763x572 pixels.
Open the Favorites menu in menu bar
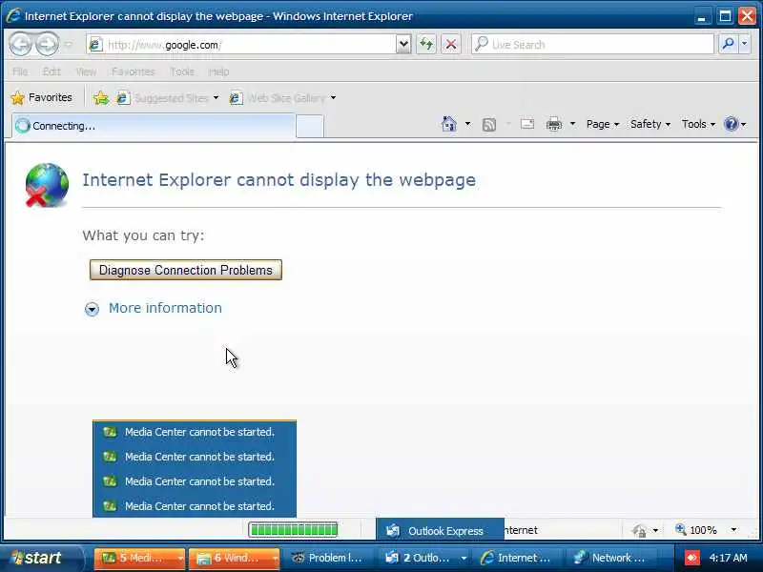tap(134, 72)
